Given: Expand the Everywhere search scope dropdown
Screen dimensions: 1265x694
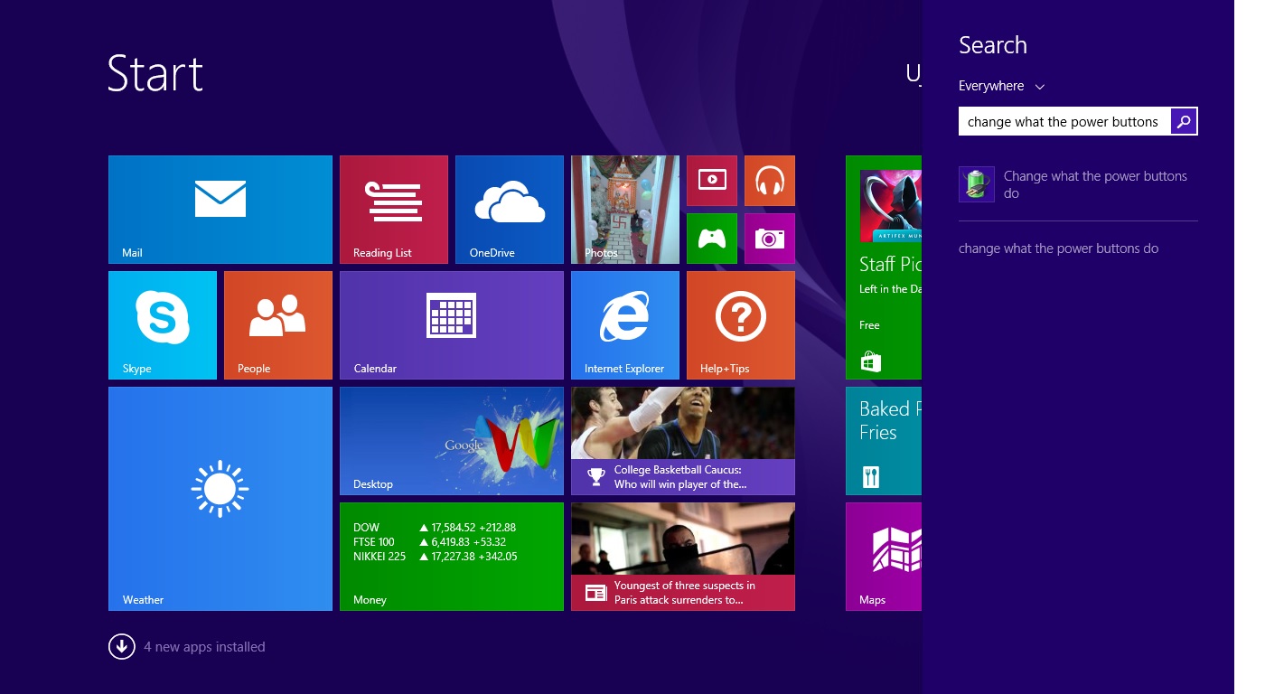Looking at the screenshot, I should pyautogui.click(x=1001, y=86).
